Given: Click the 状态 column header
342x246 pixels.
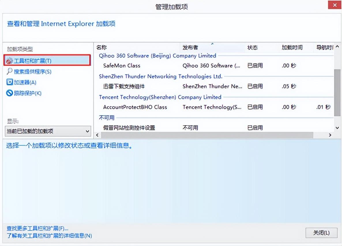Looking at the screenshot, I should coord(252,48).
